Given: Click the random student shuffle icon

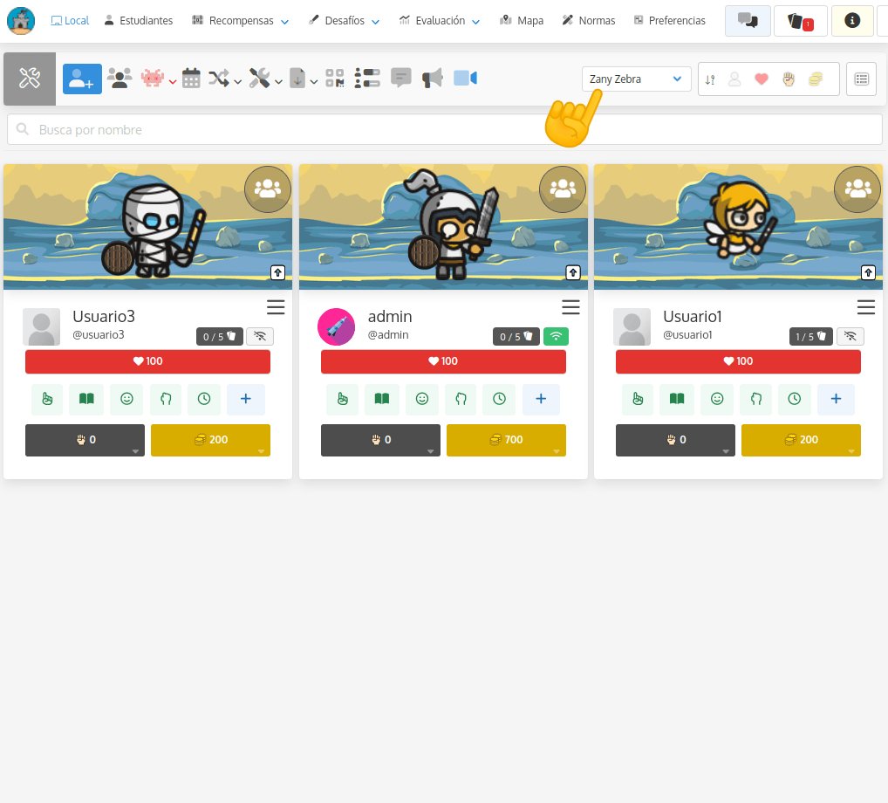Looking at the screenshot, I should (218, 78).
